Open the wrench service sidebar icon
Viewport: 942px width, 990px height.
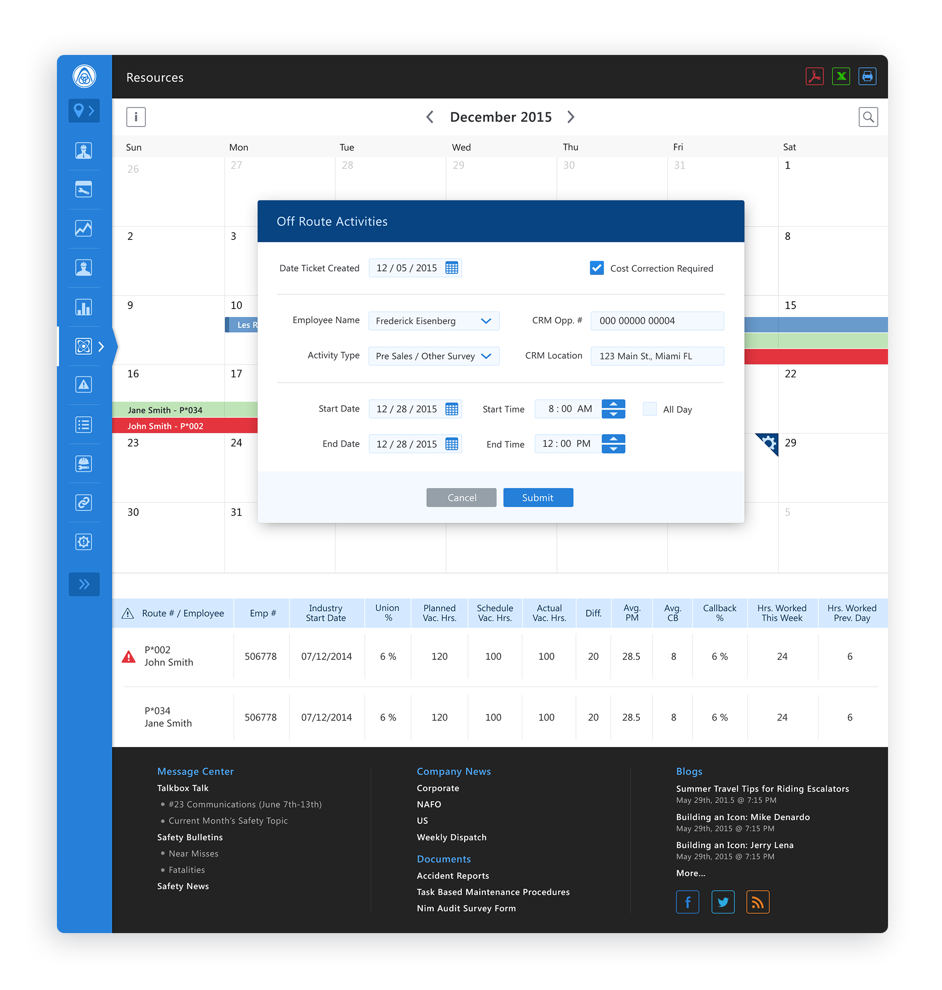84,189
